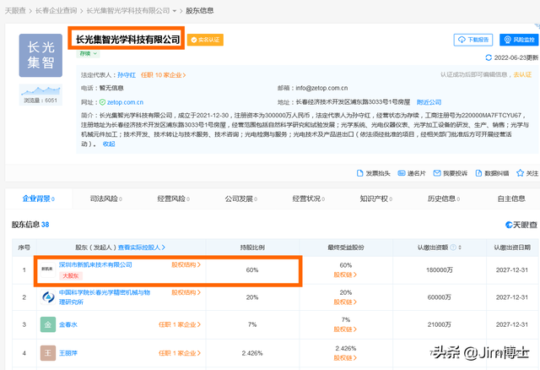
Task: Click 去认证 to verify company
Action: (x=522, y=74)
